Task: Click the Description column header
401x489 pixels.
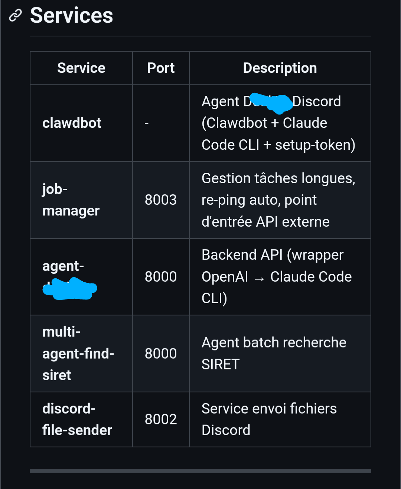Action: [x=280, y=68]
